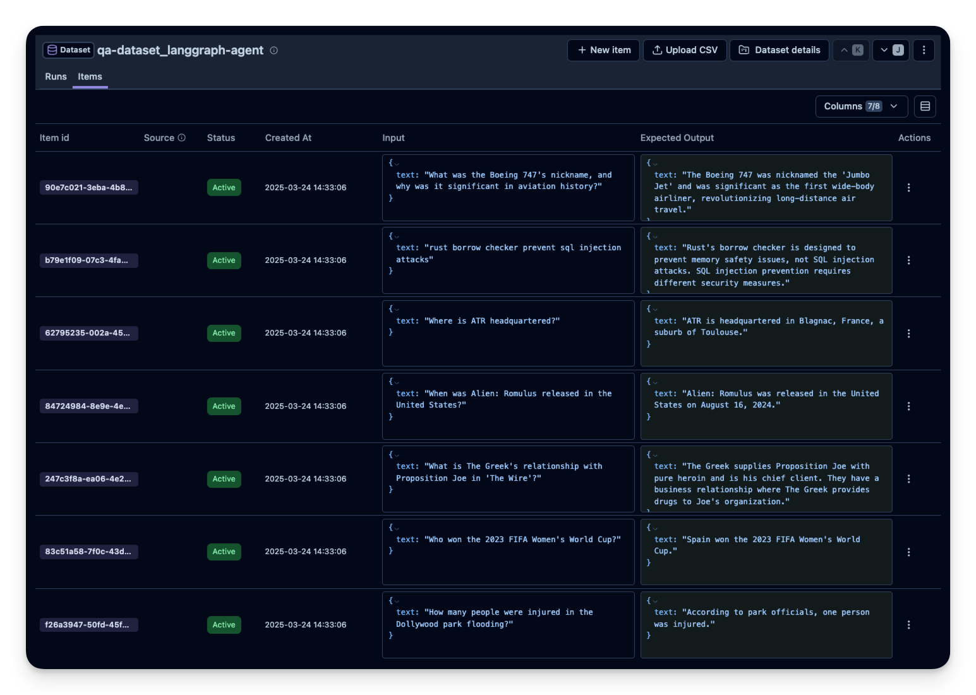This screenshot has width=976, height=695.
Task: Select the Items tab
Action: click(x=90, y=76)
